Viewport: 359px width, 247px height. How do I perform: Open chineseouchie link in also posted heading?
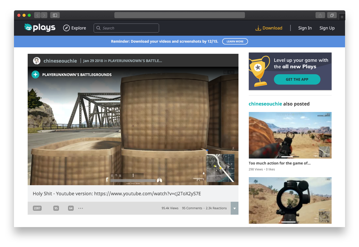coord(265,104)
